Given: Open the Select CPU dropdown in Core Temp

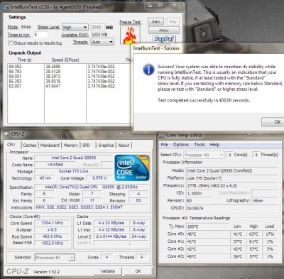Looking at the screenshot, I should click(x=204, y=155).
